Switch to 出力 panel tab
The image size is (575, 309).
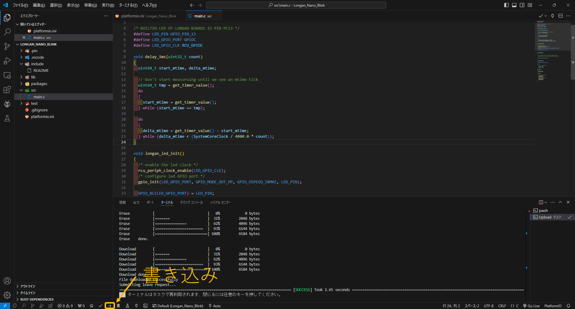tap(136, 202)
